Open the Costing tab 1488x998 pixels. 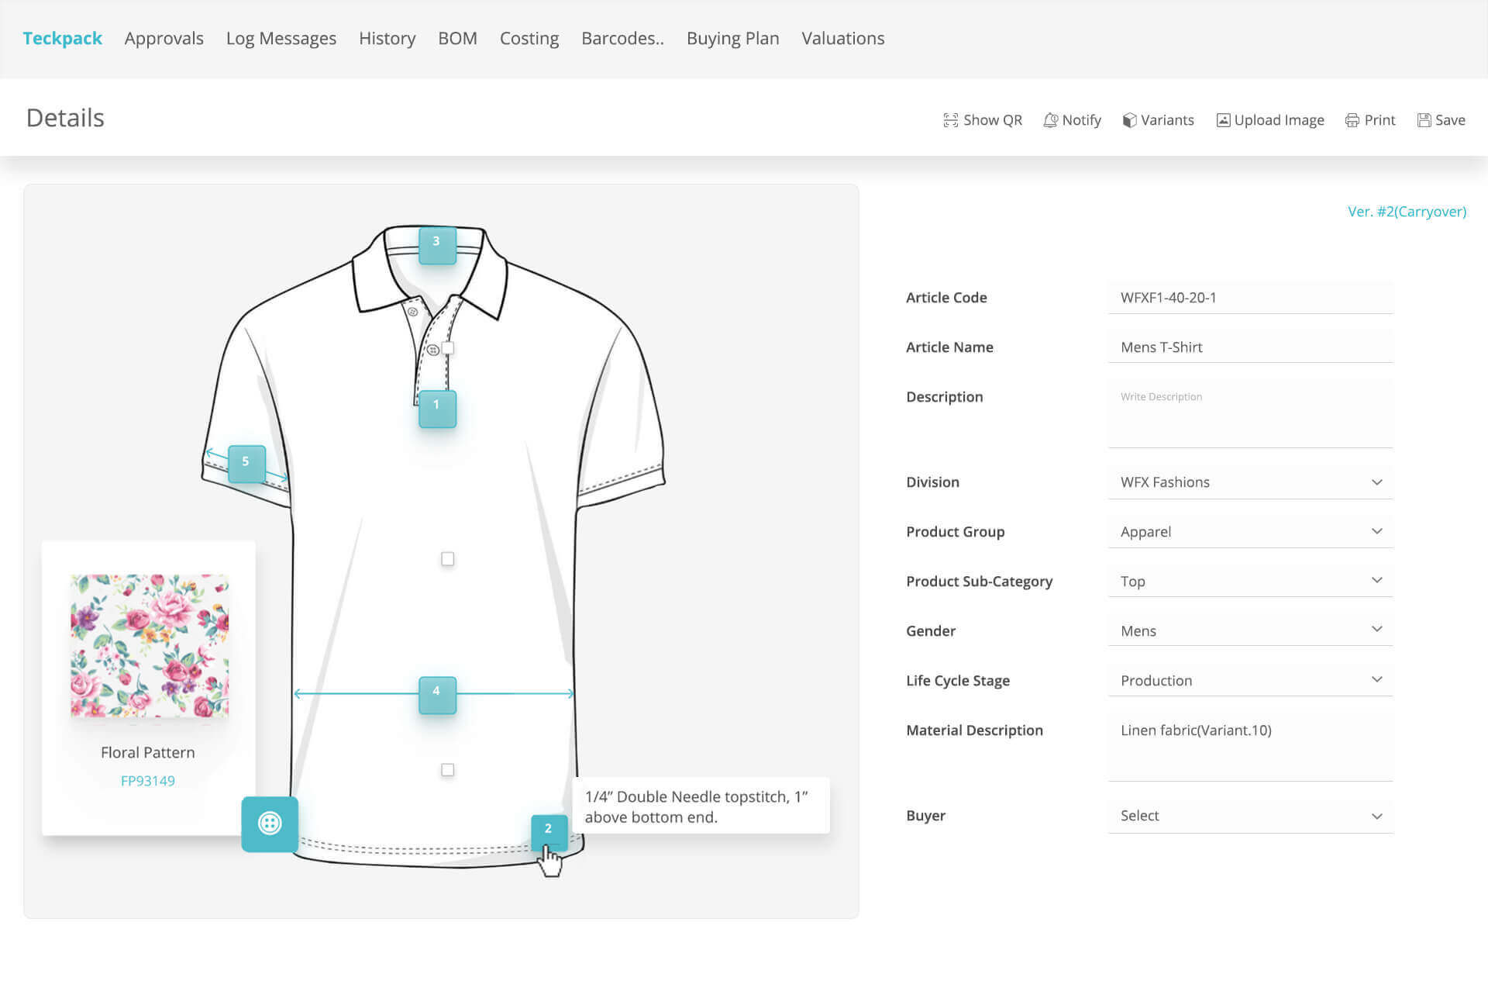click(x=529, y=38)
